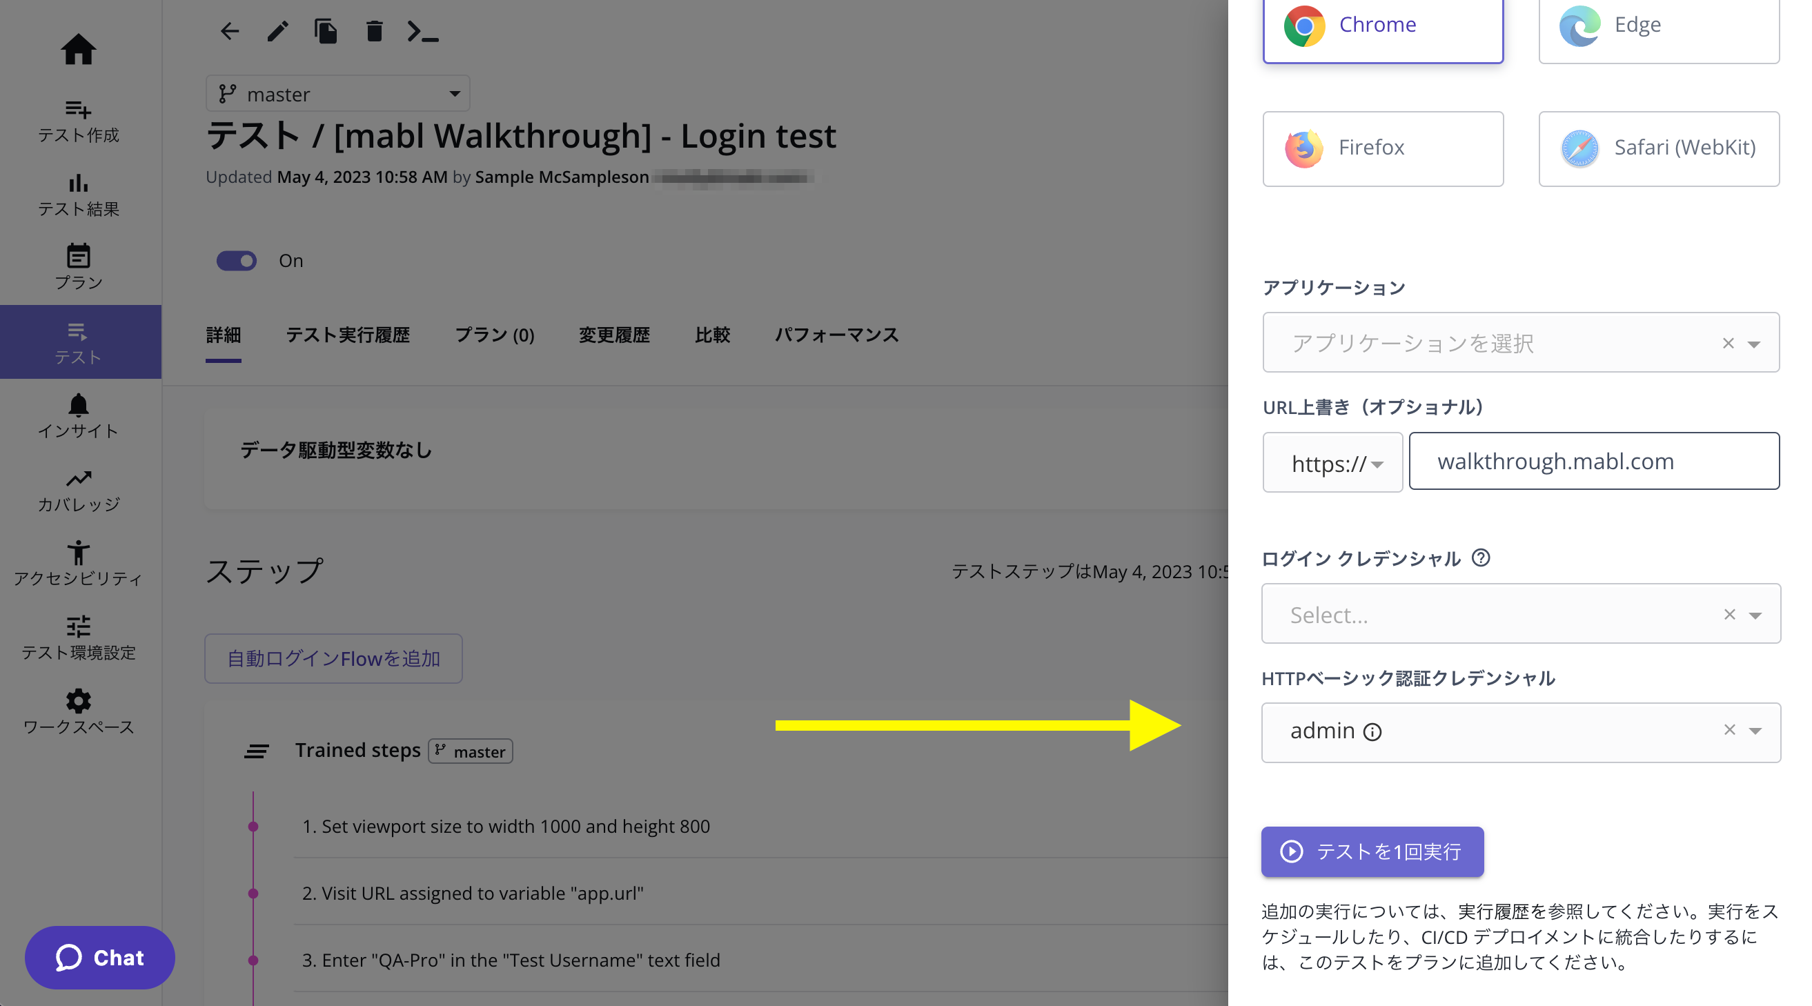Screen dimensions: 1812x1006
Task: Select the Firefox browser option
Action: click(x=1383, y=148)
